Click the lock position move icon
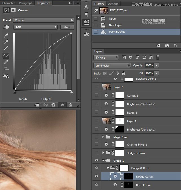 tap(117, 73)
